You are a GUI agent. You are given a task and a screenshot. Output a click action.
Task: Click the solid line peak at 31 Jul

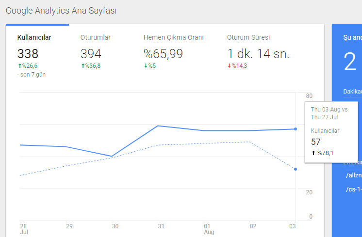pos(158,126)
